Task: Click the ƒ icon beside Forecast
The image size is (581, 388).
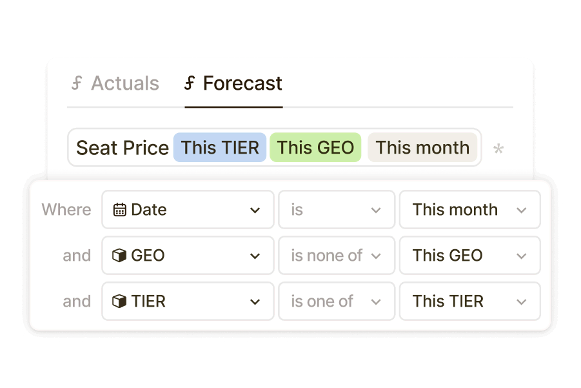Action: 189,83
